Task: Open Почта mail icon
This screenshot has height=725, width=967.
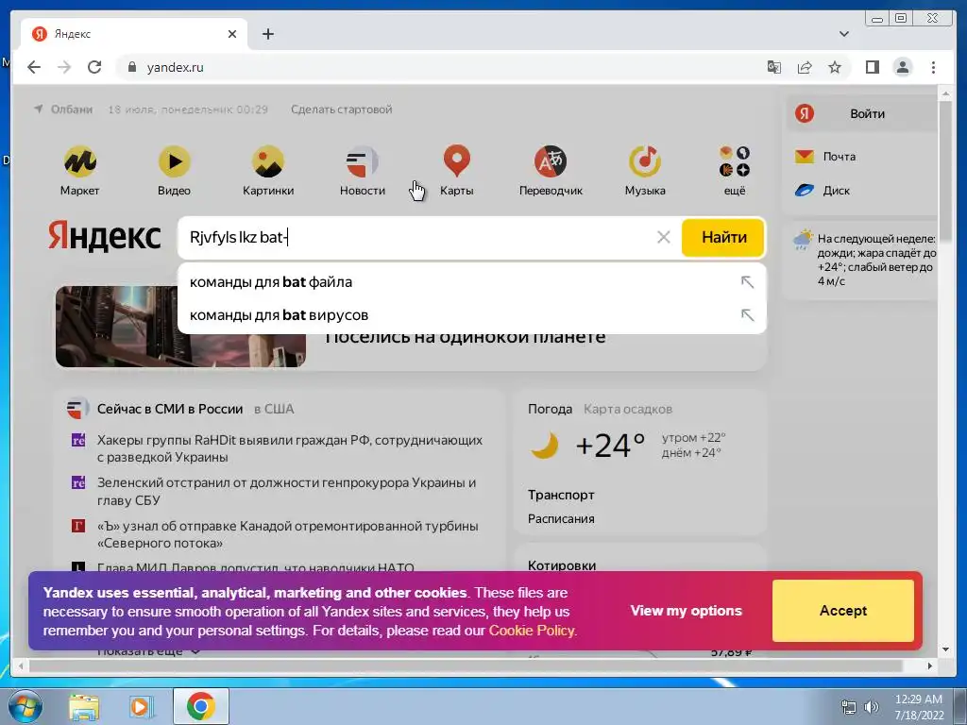Action: click(x=805, y=157)
